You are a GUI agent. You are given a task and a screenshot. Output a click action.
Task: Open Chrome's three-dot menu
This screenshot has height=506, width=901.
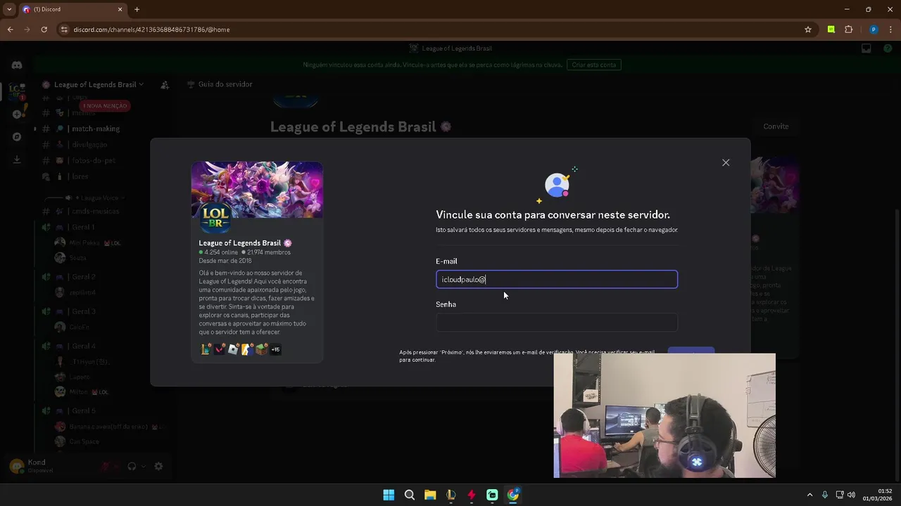coord(890,30)
